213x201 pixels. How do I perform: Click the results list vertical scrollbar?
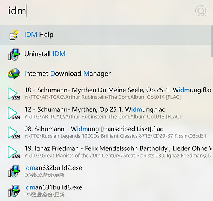click(212, 41)
